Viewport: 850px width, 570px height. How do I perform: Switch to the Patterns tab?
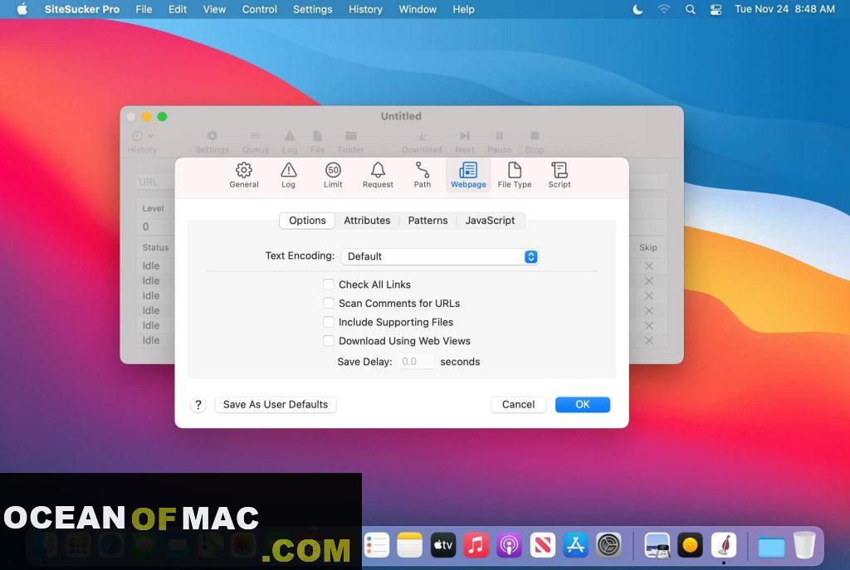[x=427, y=221]
